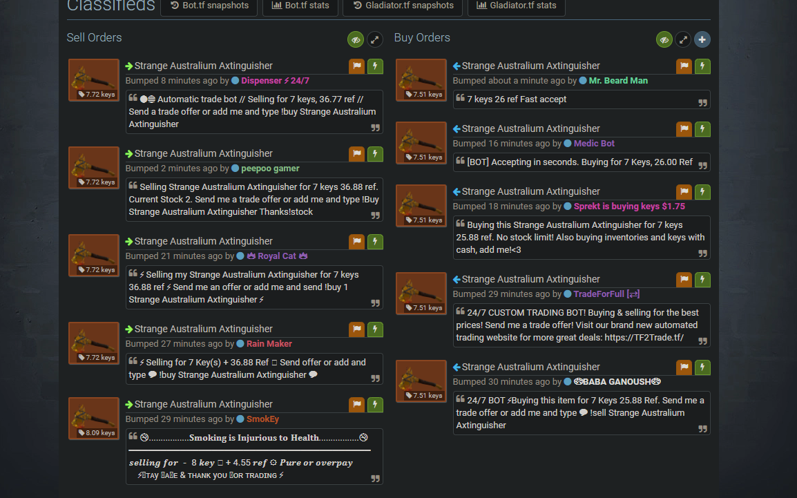Send trade offer to peepoo gamer via lightning icon

click(375, 154)
